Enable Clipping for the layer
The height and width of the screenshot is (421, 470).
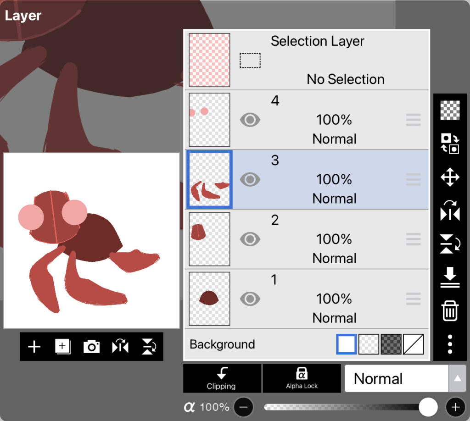222,379
